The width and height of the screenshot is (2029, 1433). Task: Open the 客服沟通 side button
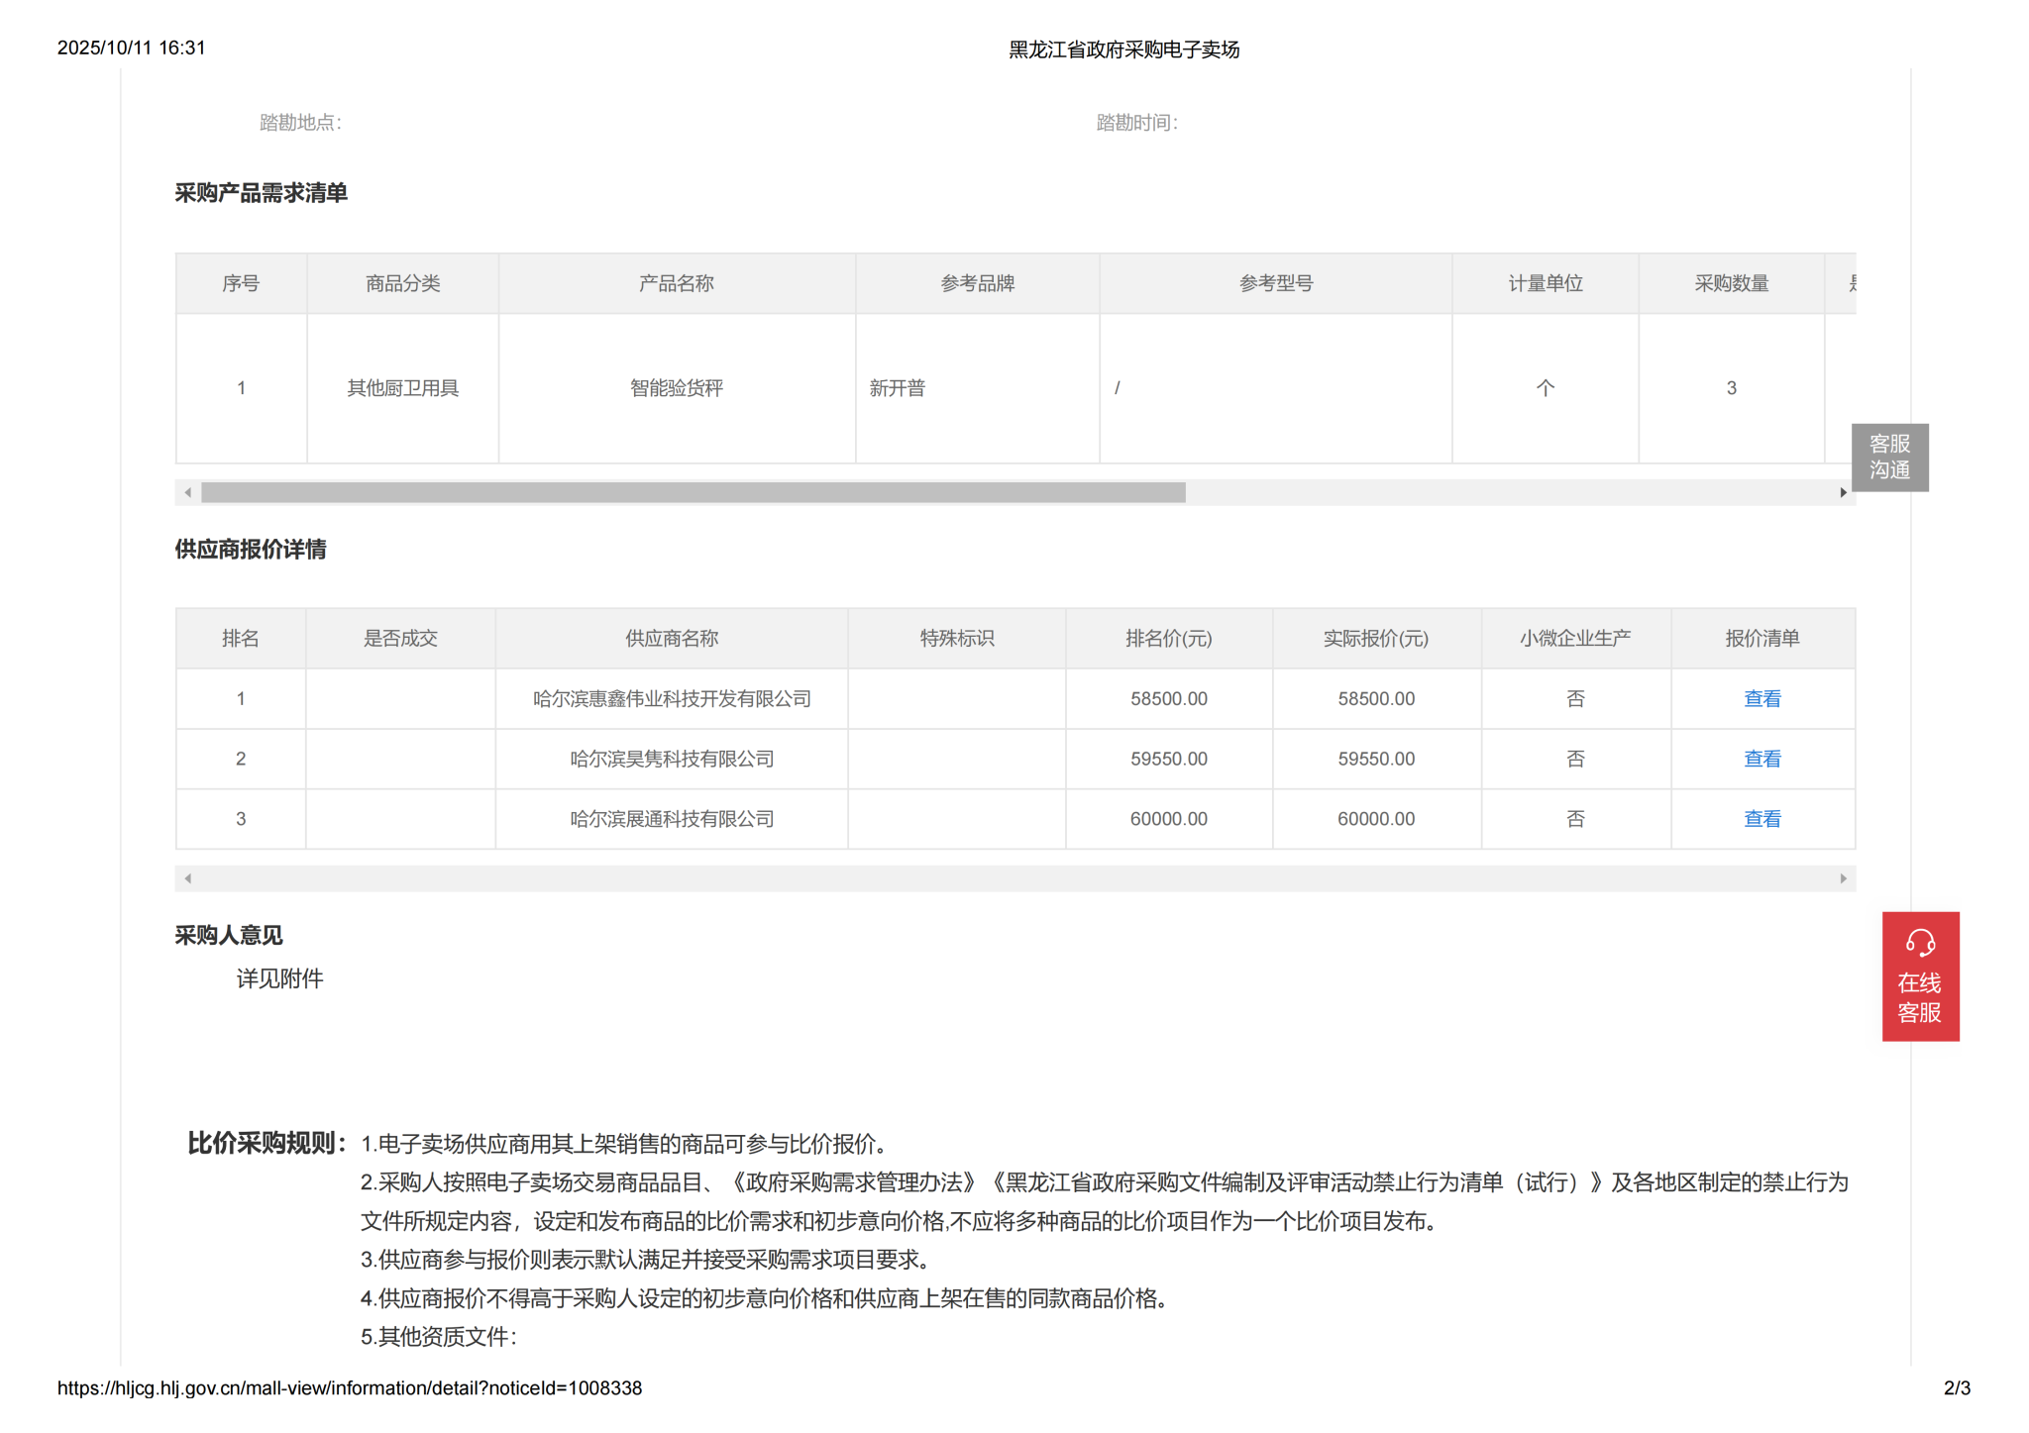[1888, 457]
